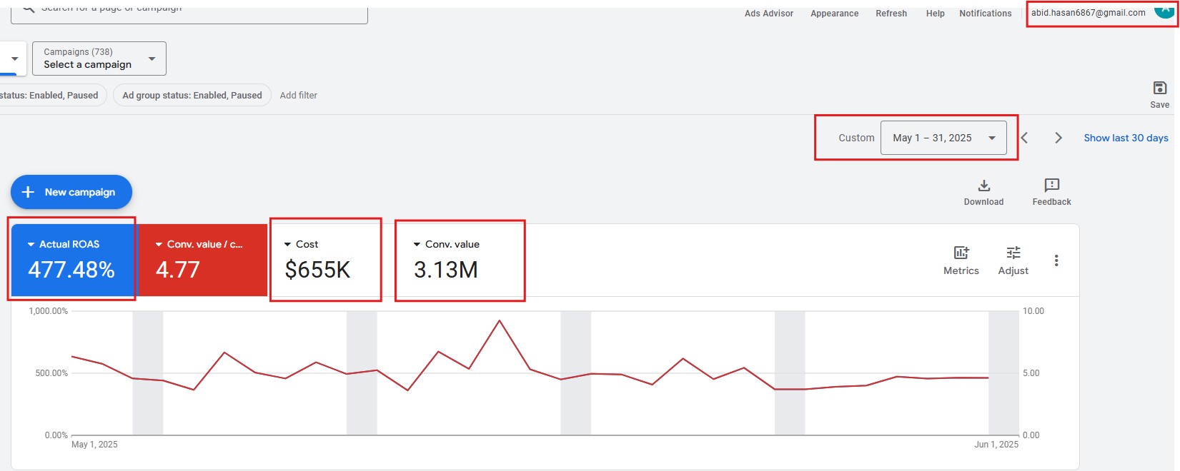
Task: Click the Add filter button
Action: tap(298, 95)
